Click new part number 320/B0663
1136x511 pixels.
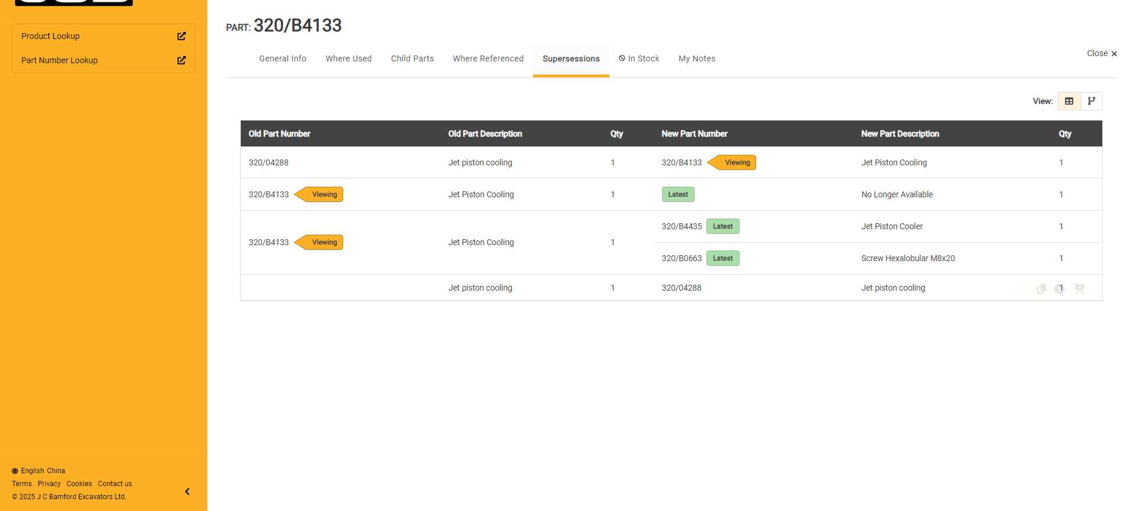681,258
